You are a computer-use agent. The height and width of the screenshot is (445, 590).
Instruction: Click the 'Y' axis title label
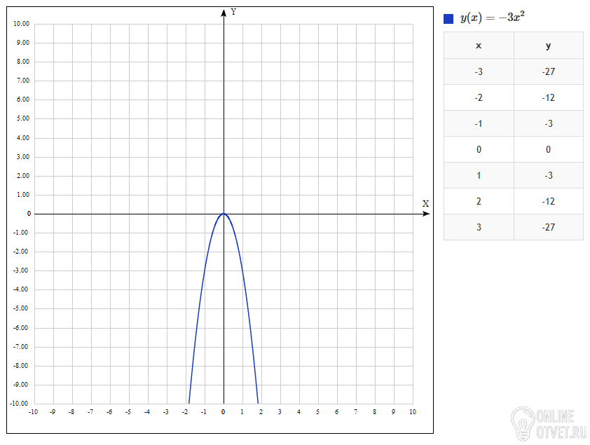233,12
